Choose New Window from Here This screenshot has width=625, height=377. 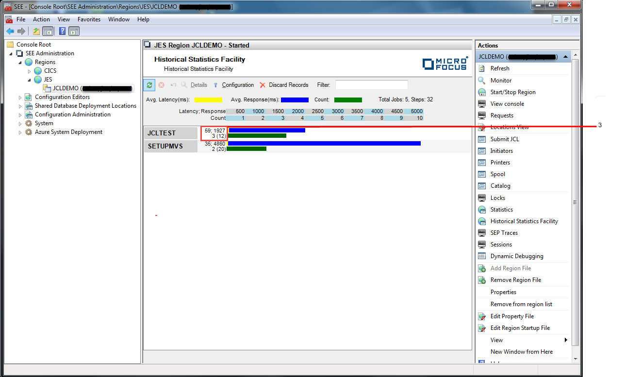(522, 352)
